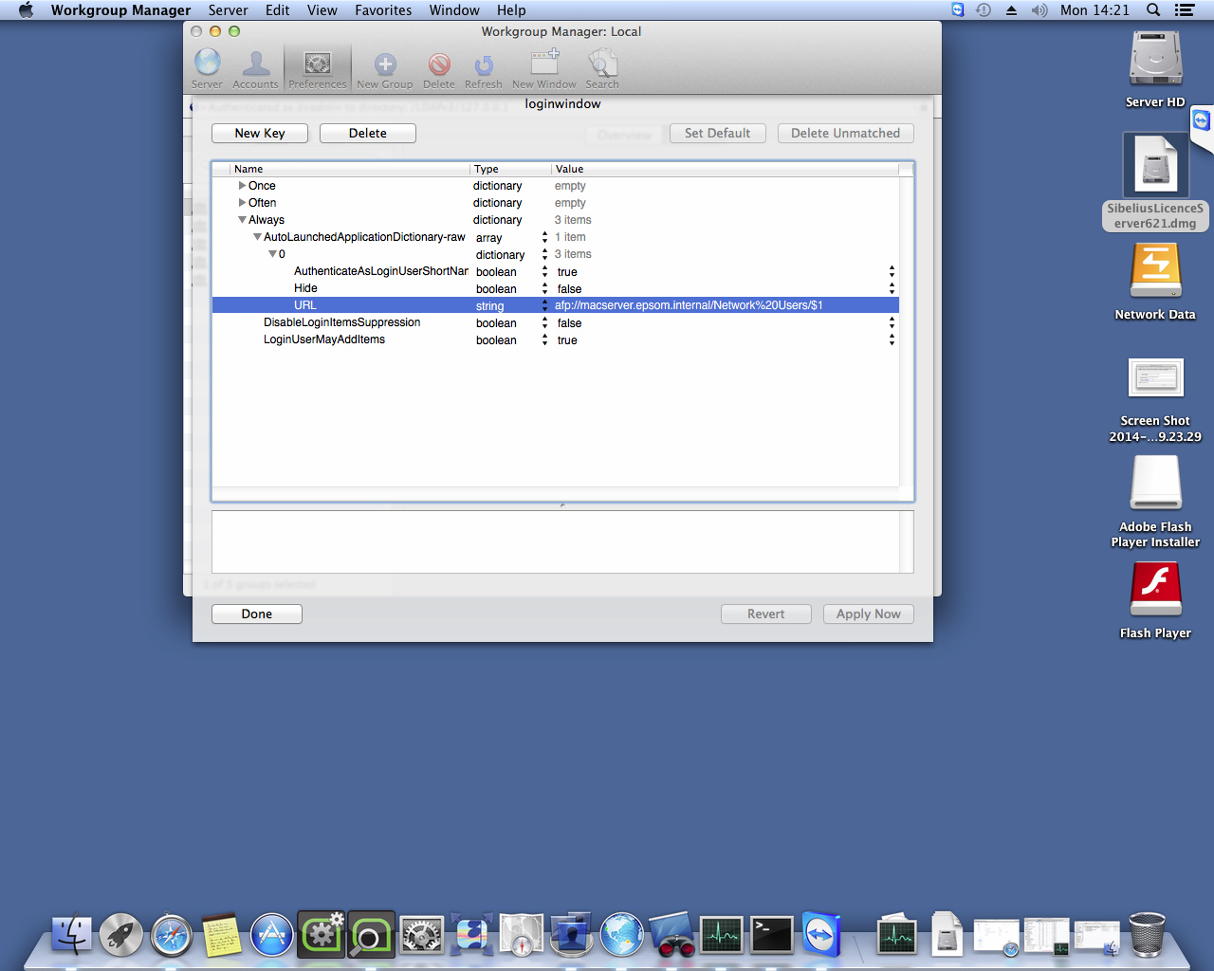Expand the Often dictionary row

(x=243, y=203)
